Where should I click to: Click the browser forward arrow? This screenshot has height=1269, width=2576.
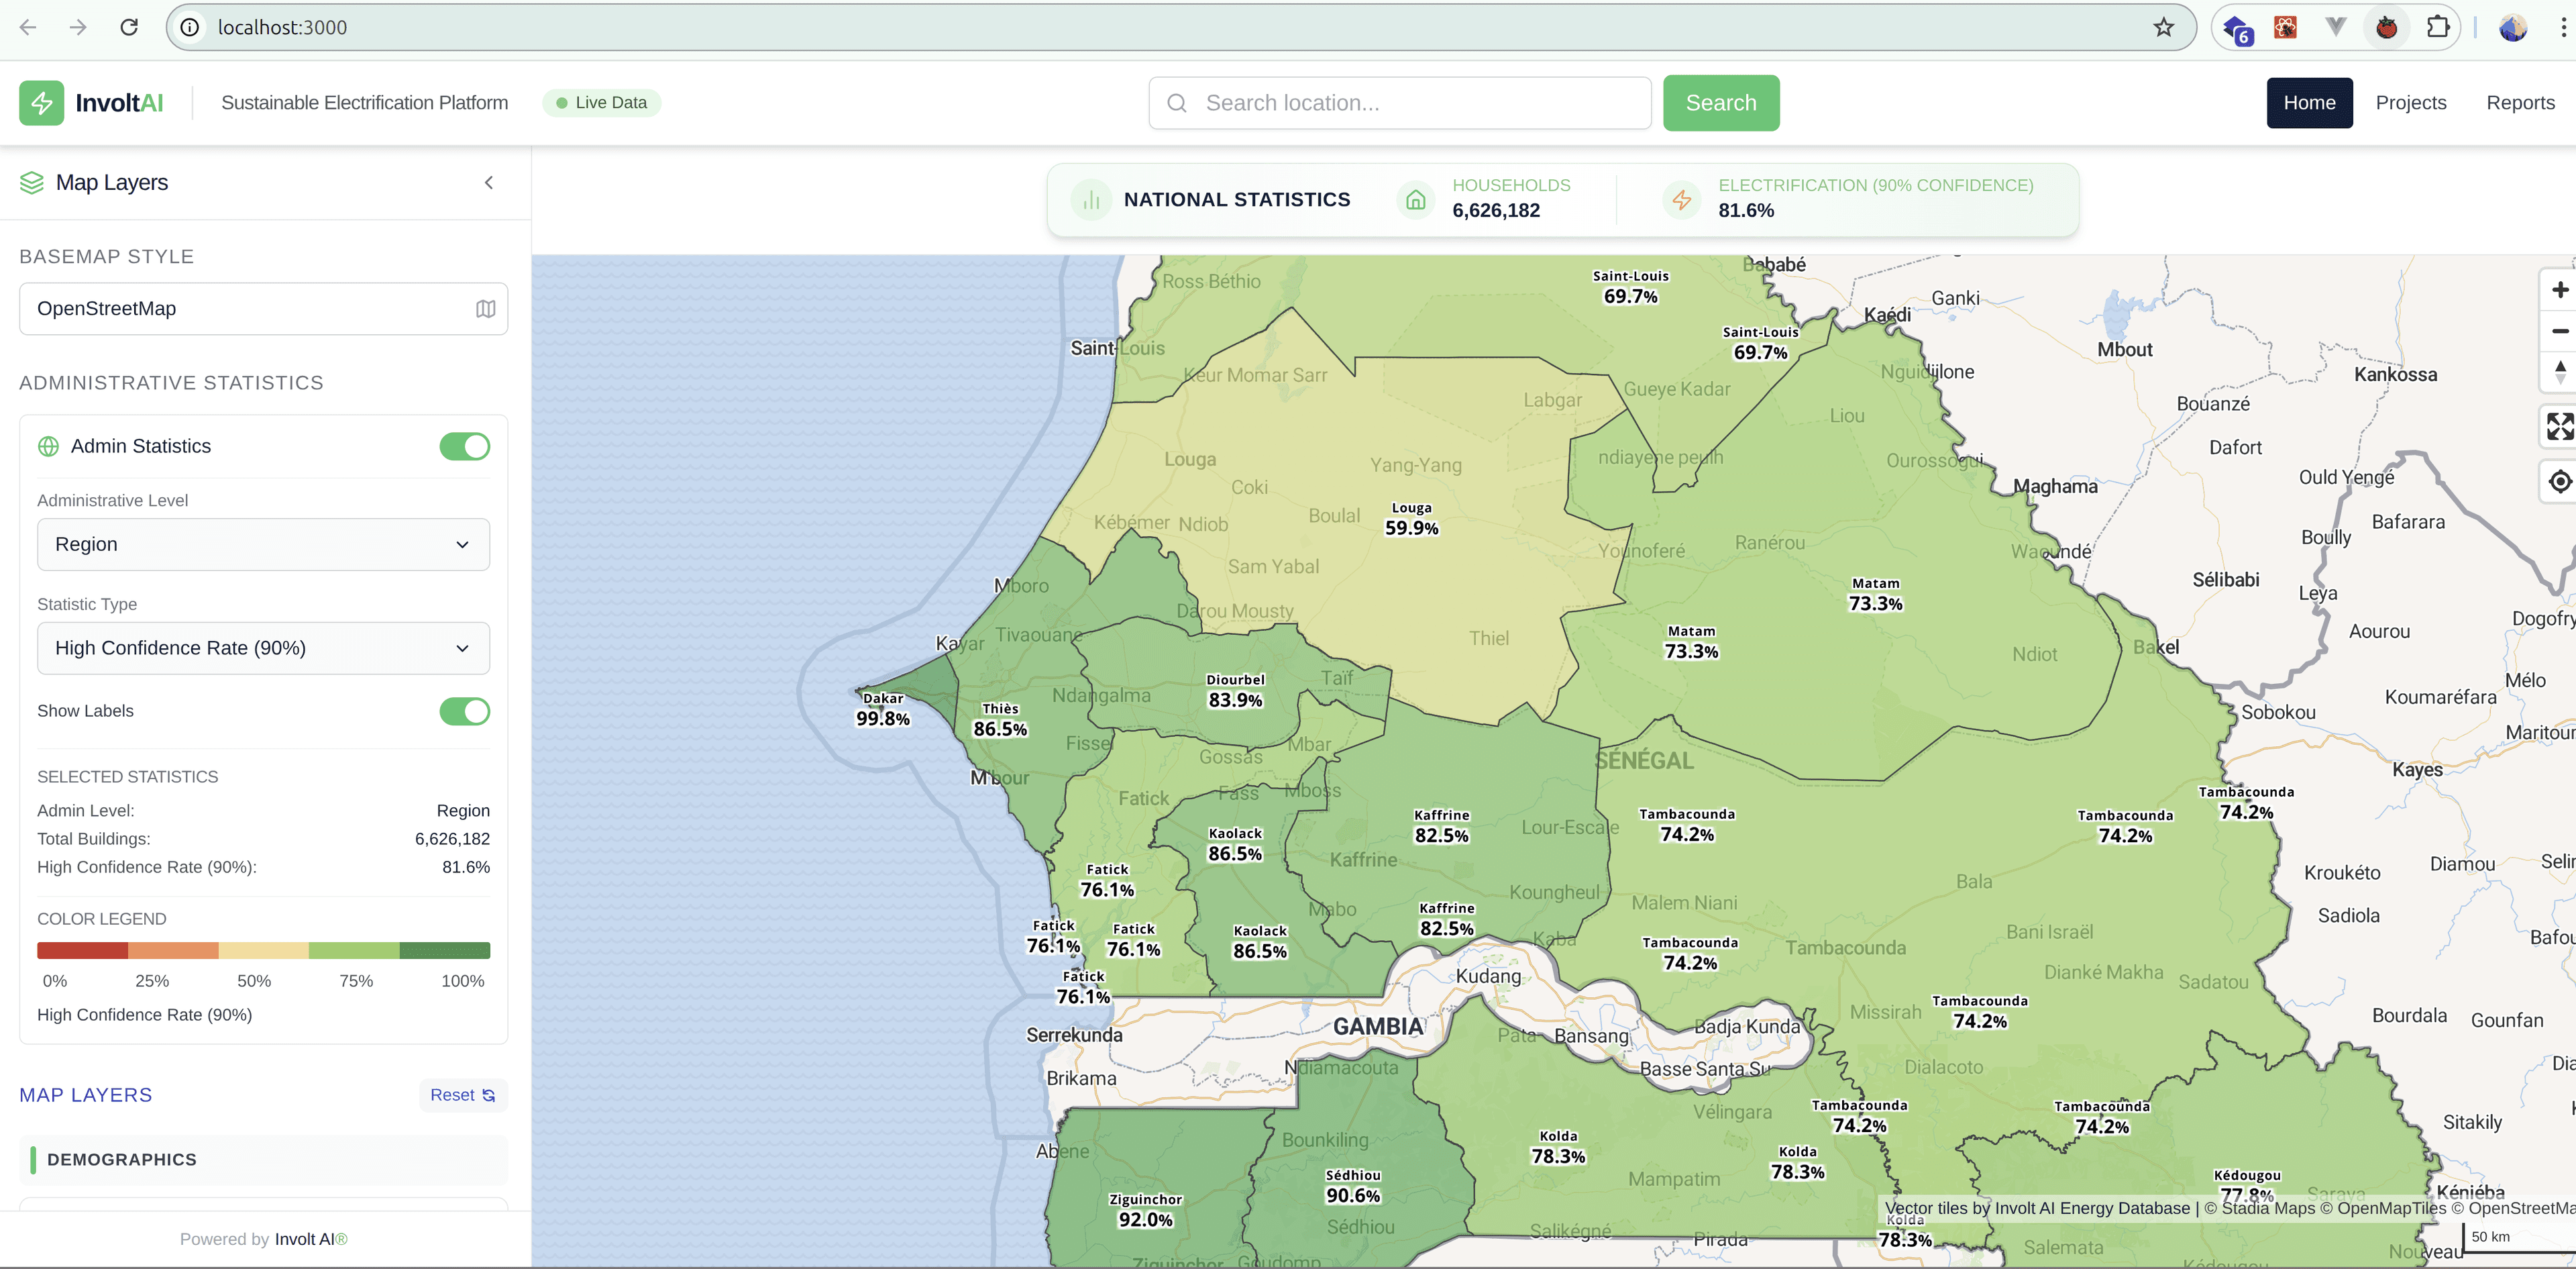tap(78, 27)
